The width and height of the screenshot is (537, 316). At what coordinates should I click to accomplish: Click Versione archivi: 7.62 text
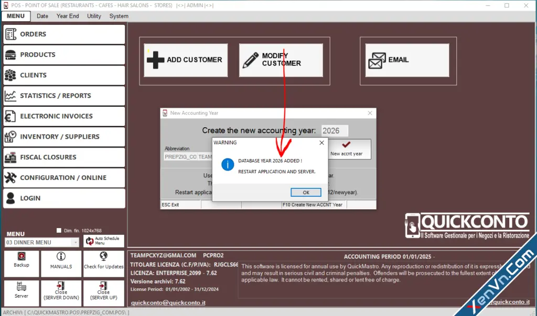pyautogui.click(x=158, y=281)
